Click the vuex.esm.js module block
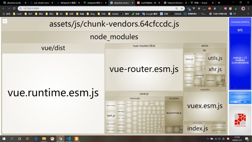Viewport: 252px width, 142px height. (x=205, y=106)
